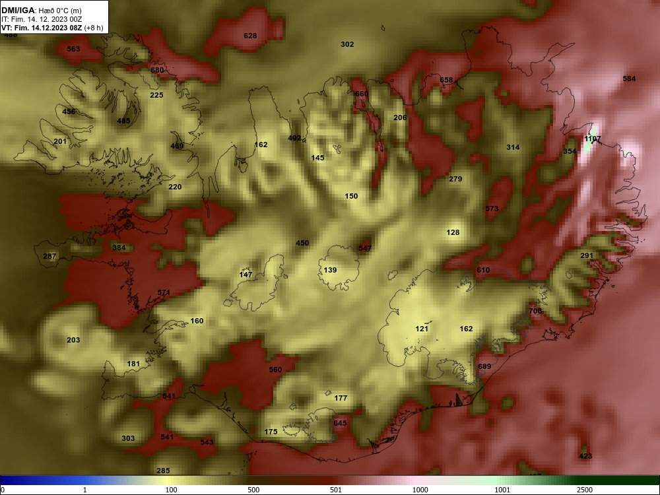Click the map title 'DMI/IGA: Hæð 0°C (m)'
The width and height of the screenshot is (660, 495).
41,11
